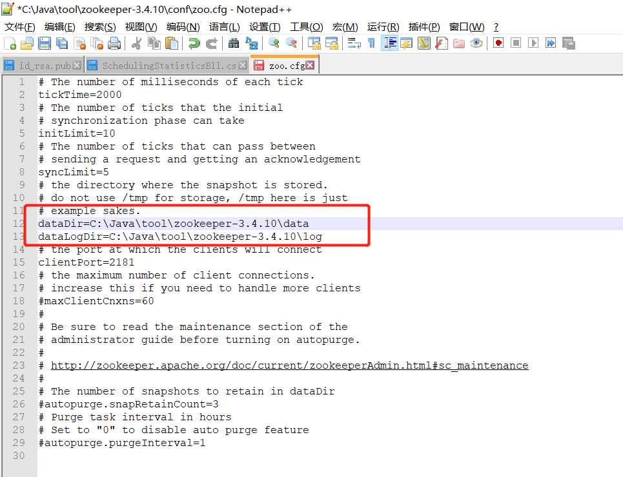
Task: Play back the recorded macro icon
Action: [x=533, y=43]
